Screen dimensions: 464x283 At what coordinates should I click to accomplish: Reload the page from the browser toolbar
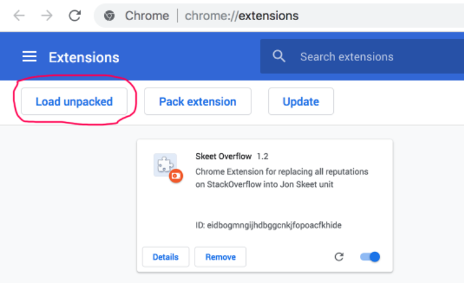(75, 16)
